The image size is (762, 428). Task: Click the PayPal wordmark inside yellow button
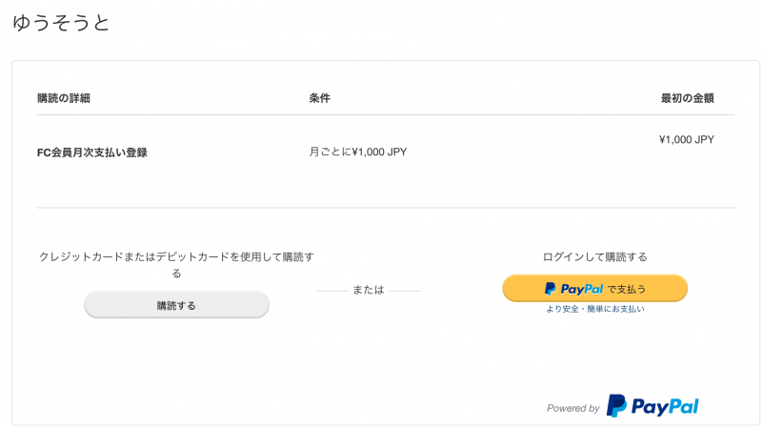pyautogui.click(x=581, y=289)
